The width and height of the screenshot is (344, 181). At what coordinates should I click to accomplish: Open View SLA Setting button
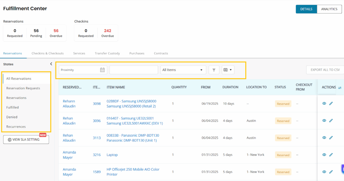(x=26, y=139)
